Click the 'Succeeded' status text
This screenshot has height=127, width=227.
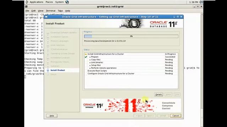pos(170,57)
